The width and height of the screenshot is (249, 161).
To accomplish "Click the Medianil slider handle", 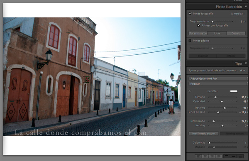I will pos(214,147).
